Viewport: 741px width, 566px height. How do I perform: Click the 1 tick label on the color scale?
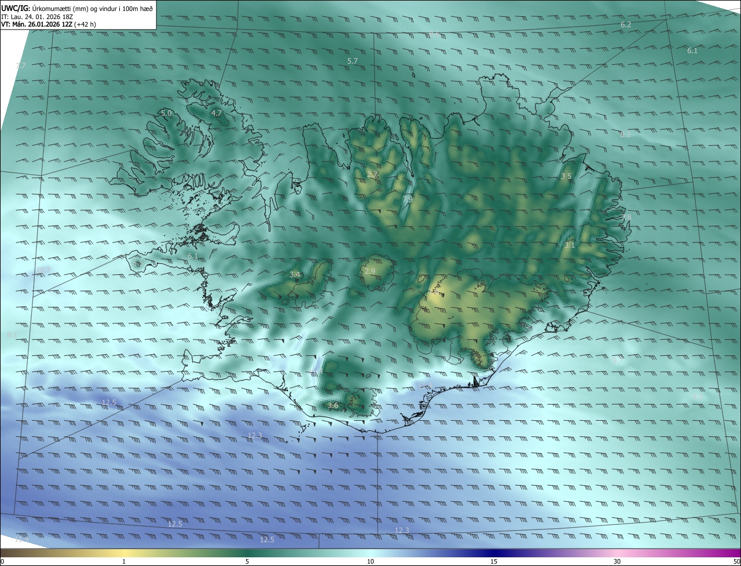tap(124, 561)
